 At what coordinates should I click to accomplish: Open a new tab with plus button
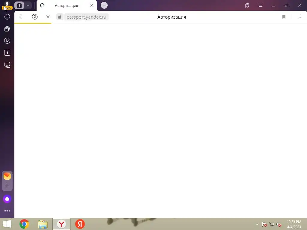pyautogui.click(x=104, y=5)
